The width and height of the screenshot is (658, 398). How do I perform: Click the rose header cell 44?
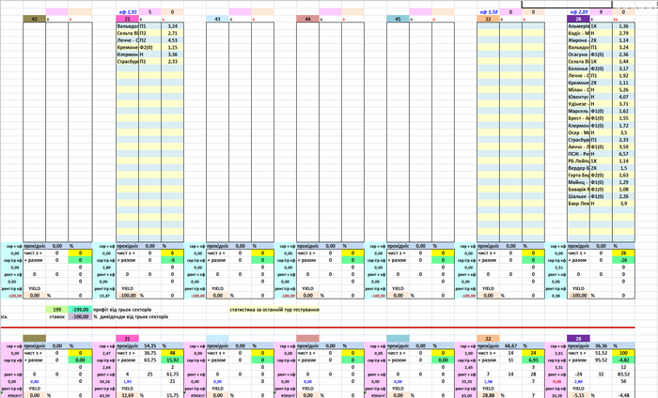tap(307, 19)
